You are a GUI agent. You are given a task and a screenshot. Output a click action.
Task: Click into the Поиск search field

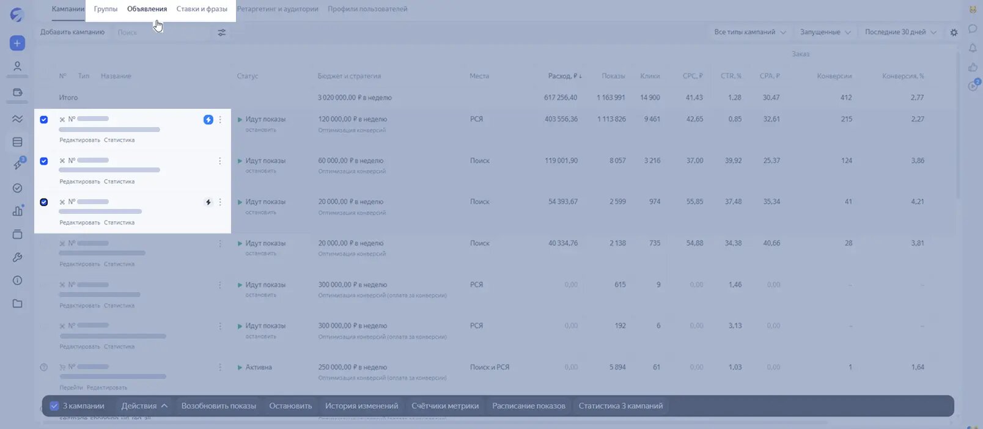162,32
